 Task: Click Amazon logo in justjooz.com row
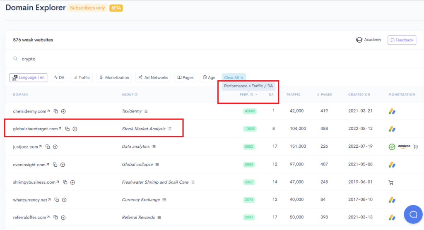point(404,146)
